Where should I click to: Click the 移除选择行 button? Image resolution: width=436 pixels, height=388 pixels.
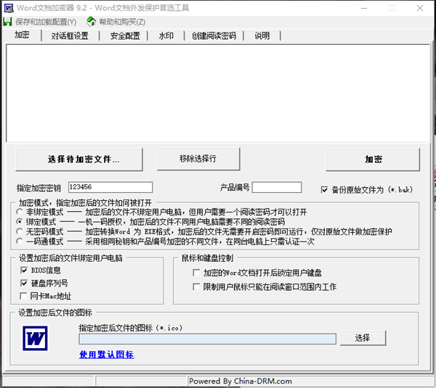click(x=198, y=159)
